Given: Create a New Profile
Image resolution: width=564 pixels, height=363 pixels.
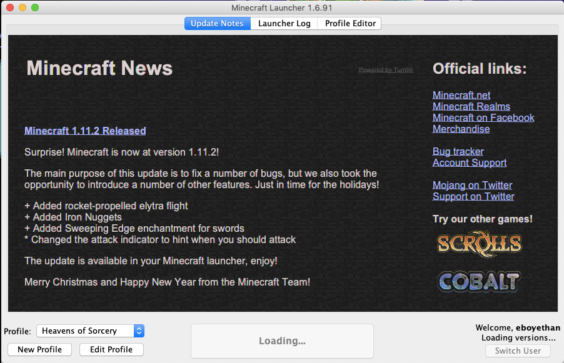Looking at the screenshot, I should pyautogui.click(x=39, y=349).
